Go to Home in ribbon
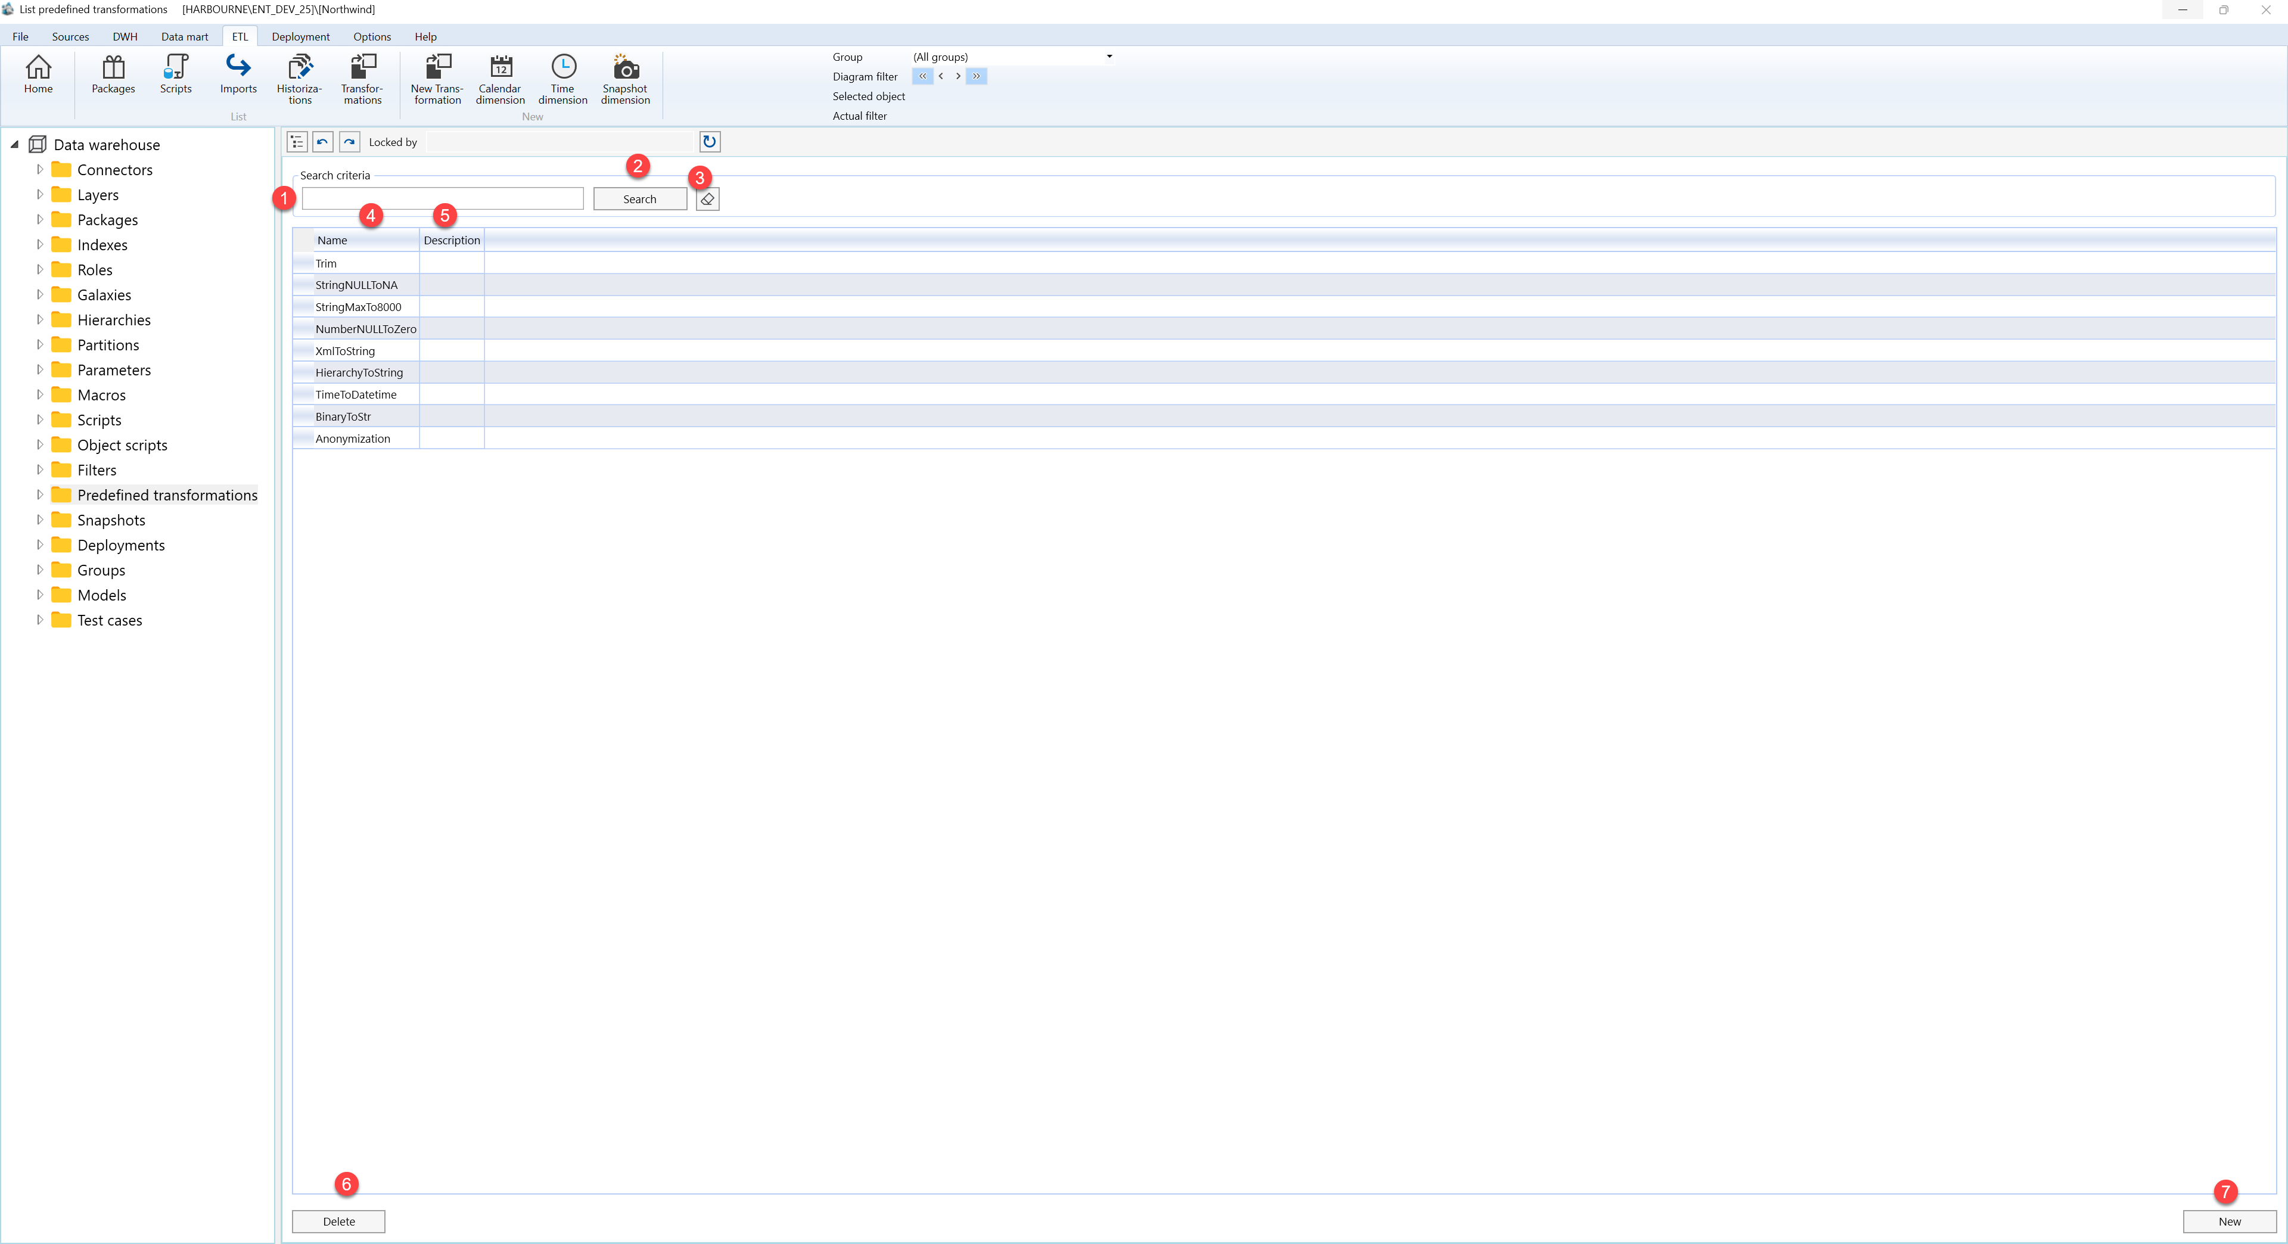Viewport: 2288px width, 1244px height. pos(38,74)
